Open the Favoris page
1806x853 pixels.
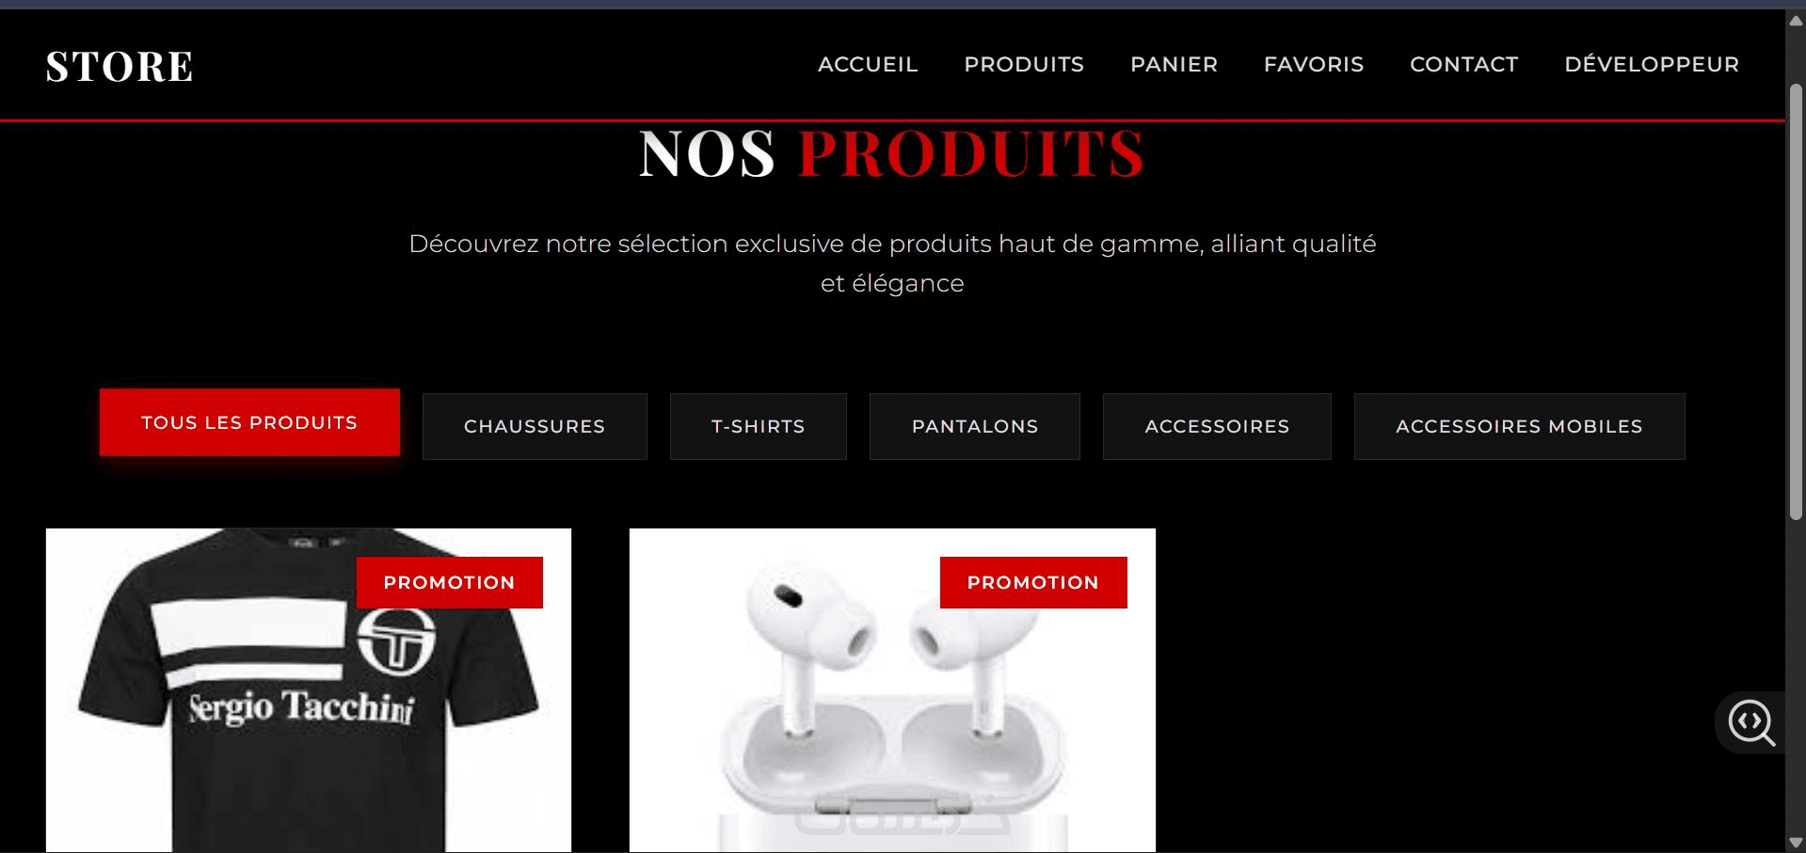tap(1314, 64)
